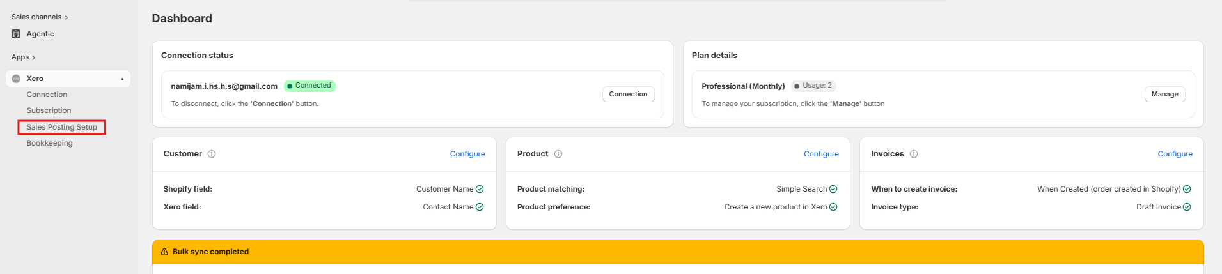The width and height of the screenshot is (1222, 274).
Task: Select the Xero app in sidebar
Action: 68,79
